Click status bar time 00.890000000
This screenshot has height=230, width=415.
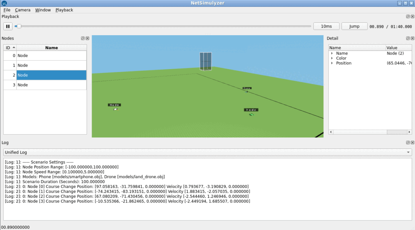click(x=15, y=227)
